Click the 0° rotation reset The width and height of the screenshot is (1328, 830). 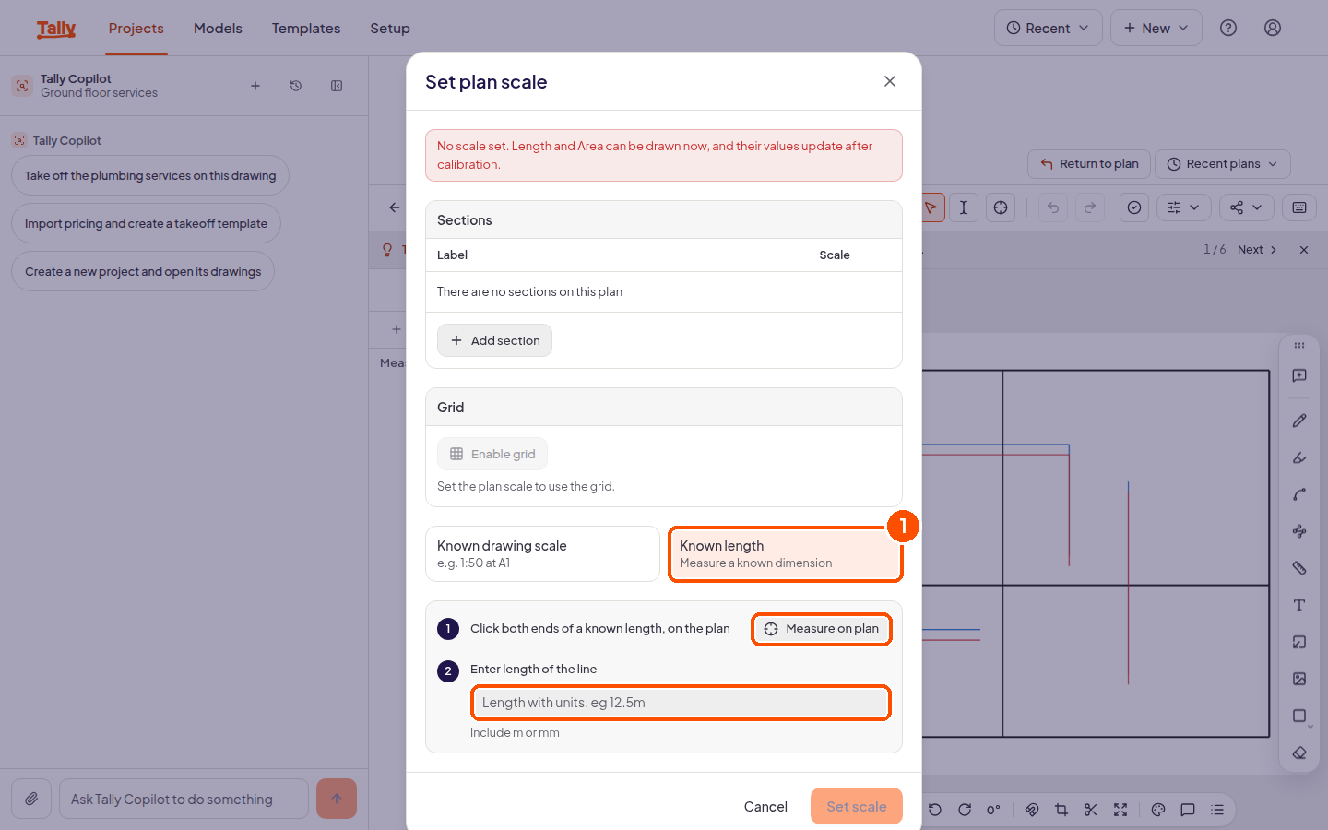coord(993,810)
